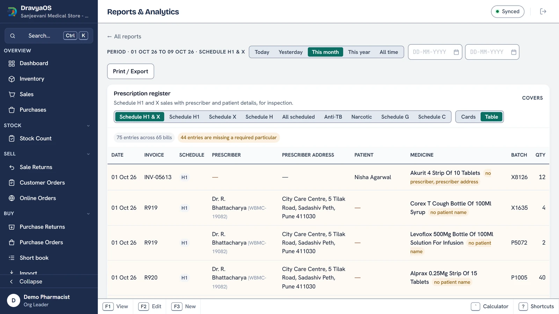Screen dimensions: 559x314
Task: Click F3 New shortcut button
Action: pos(184,306)
